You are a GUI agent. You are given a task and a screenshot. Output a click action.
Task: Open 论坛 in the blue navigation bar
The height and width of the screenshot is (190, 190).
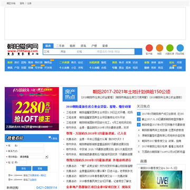click(172, 62)
